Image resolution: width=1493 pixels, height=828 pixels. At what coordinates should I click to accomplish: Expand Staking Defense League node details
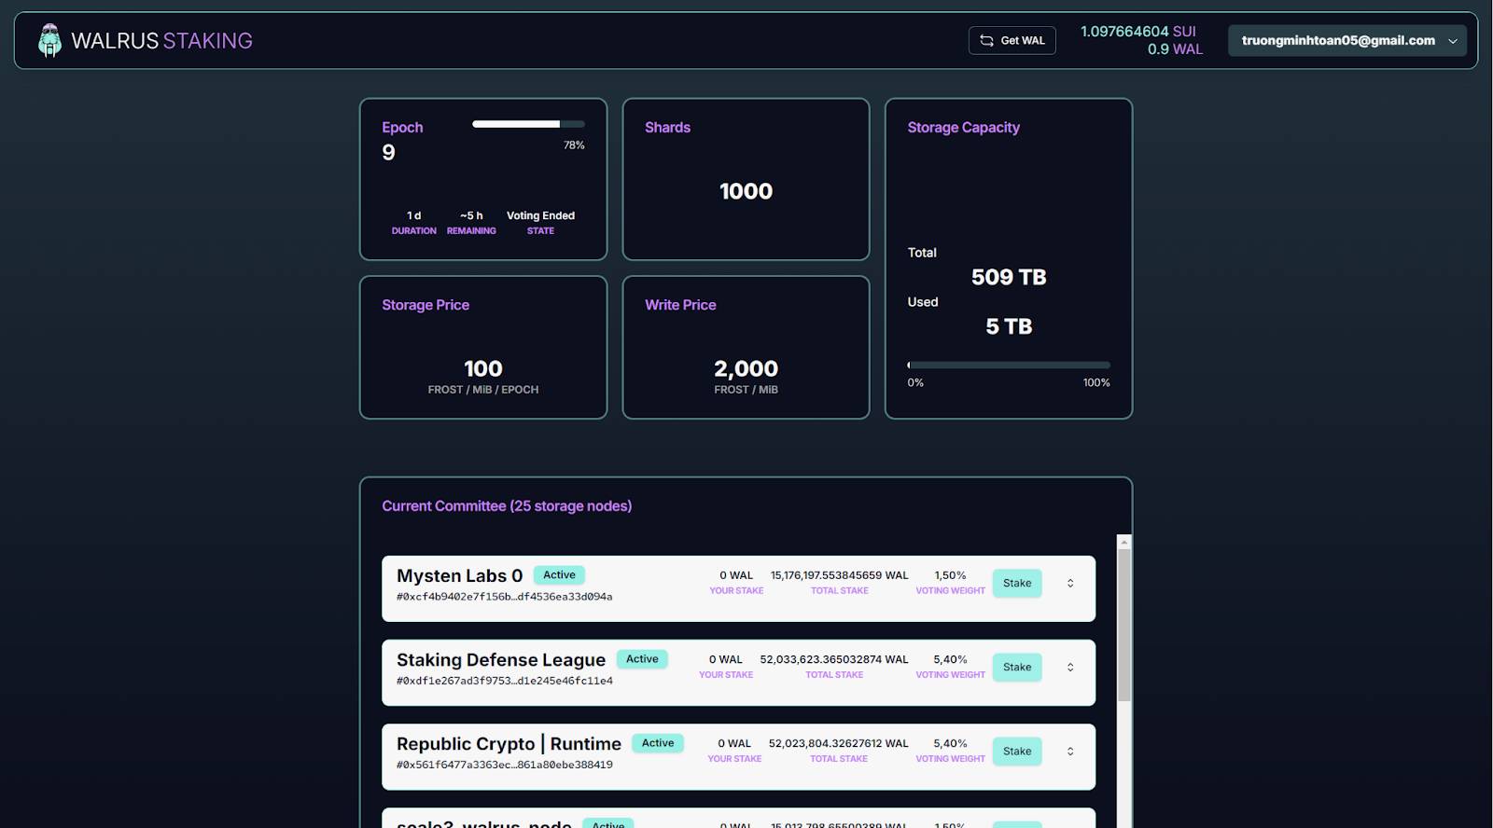(x=1070, y=667)
